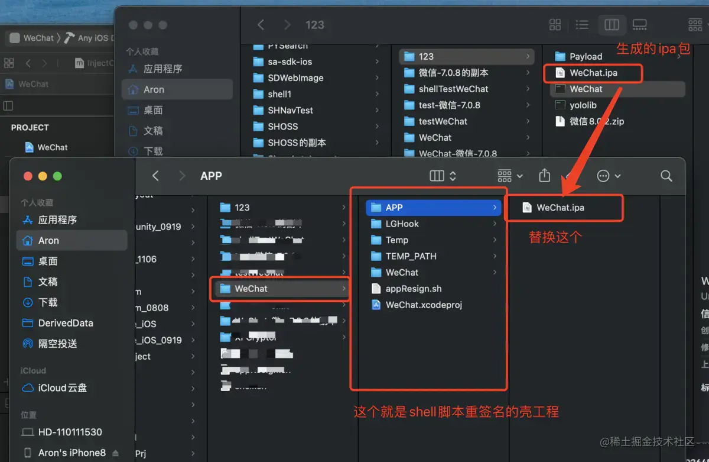
Task: Select the WeChat executable in rear Finder
Action: (617, 89)
